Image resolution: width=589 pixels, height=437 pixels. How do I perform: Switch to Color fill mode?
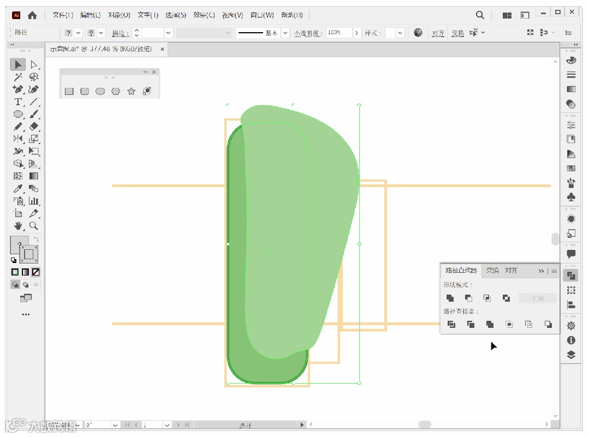15,272
